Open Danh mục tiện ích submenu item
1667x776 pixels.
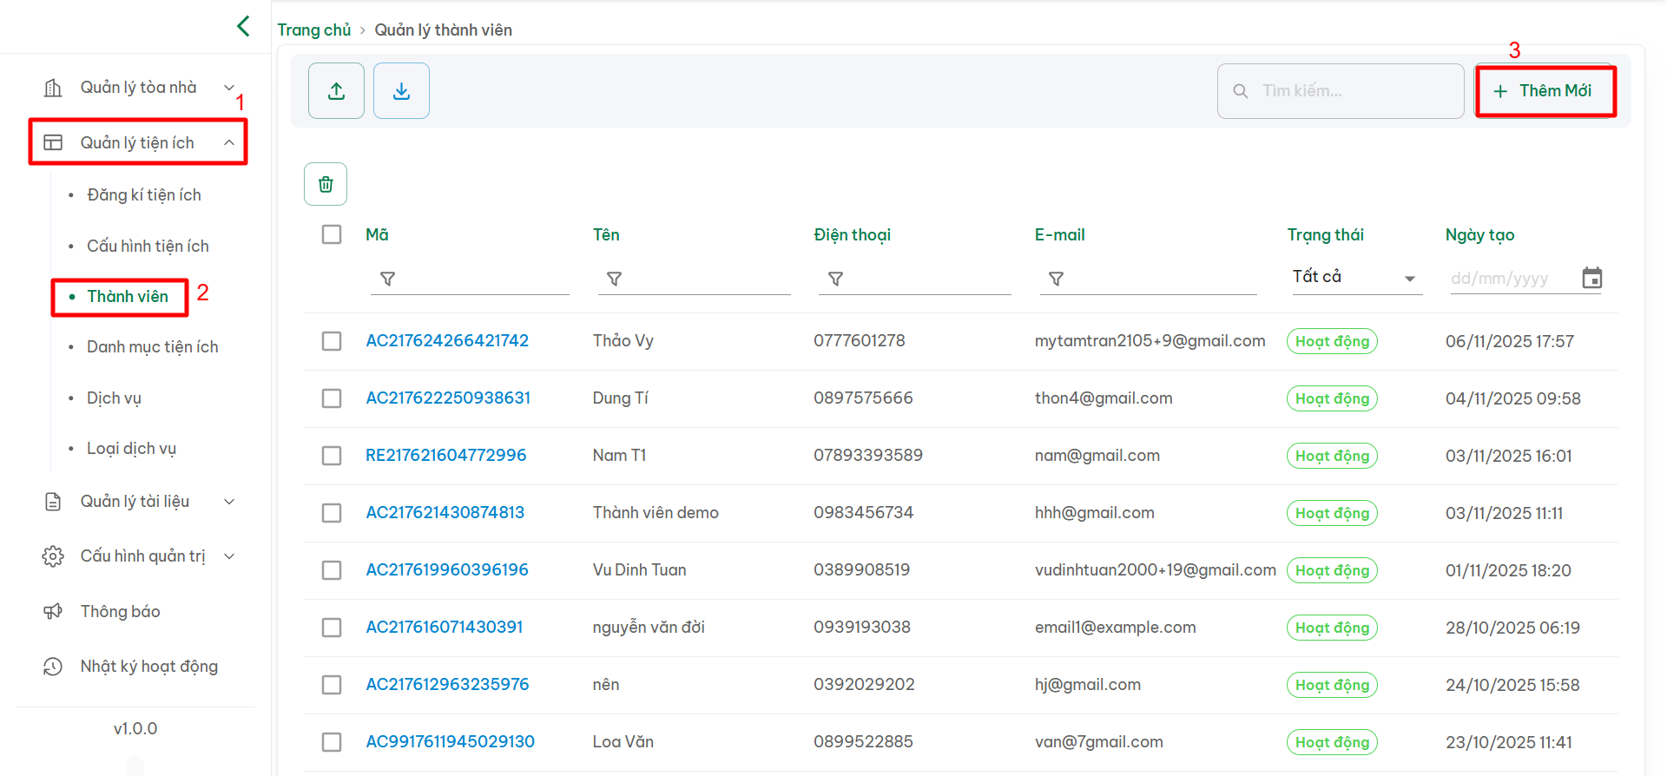153,347
